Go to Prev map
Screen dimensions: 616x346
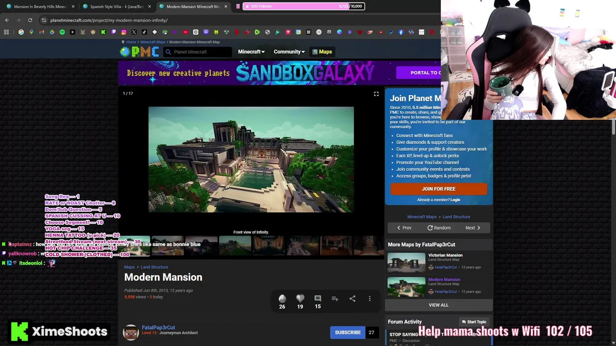[404, 228]
